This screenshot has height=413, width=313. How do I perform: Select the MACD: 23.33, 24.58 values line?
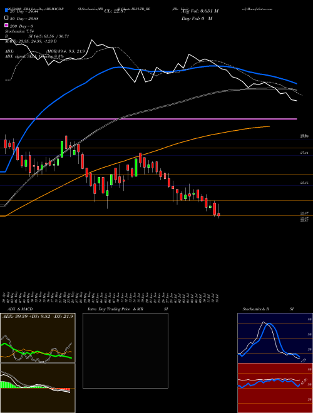pyautogui.click(x=31, y=41)
